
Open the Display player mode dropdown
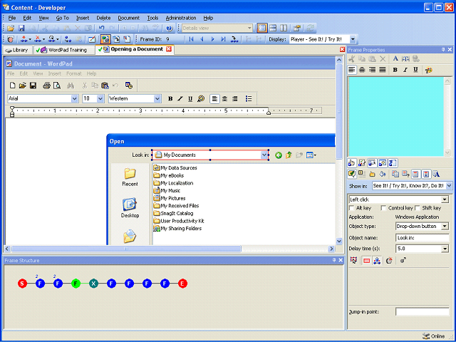(353, 39)
